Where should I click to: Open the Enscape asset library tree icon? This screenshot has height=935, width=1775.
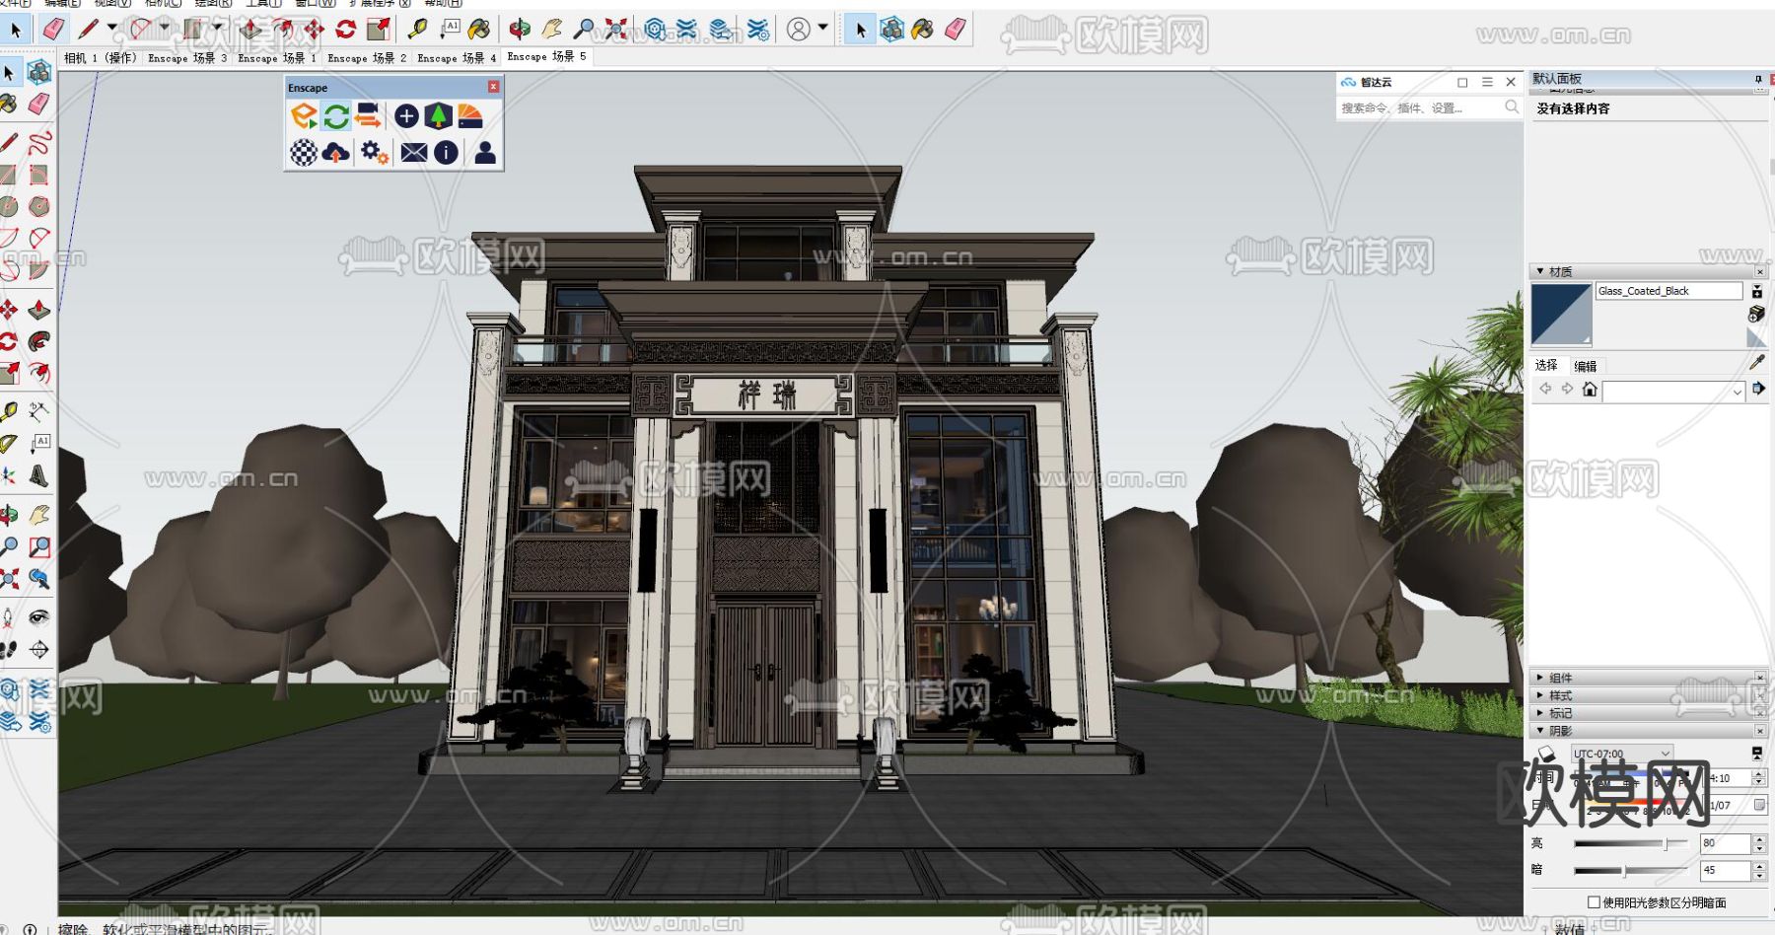point(439,116)
